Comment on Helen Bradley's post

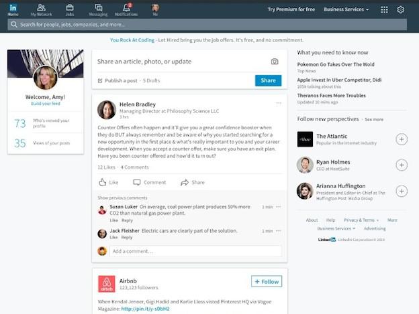tap(149, 182)
